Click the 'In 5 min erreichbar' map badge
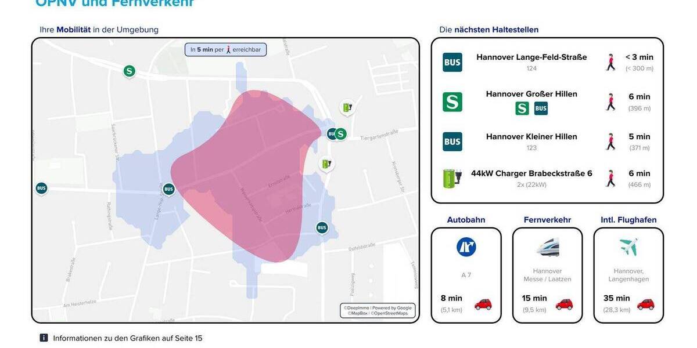This screenshot has width=697, height=348. pyautogui.click(x=226, y=50)
